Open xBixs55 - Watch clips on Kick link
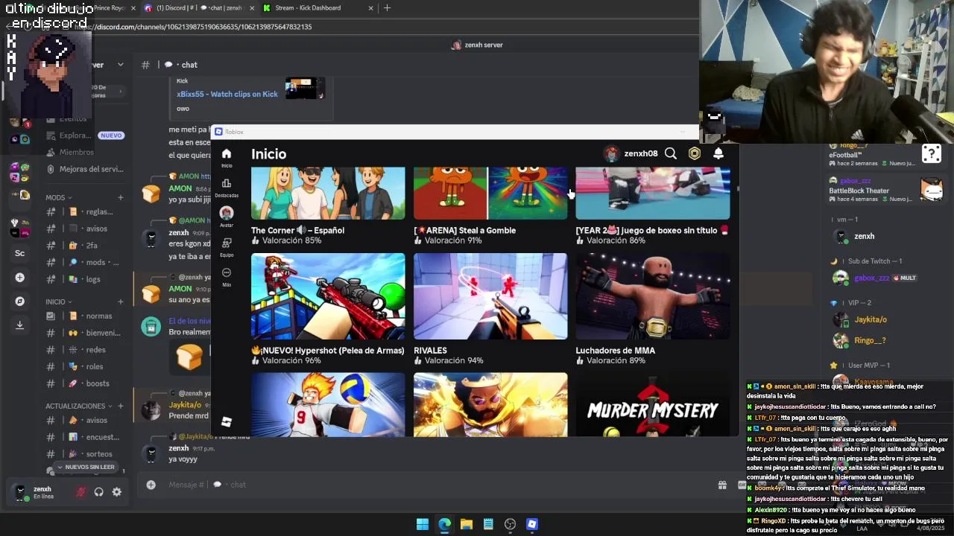Screen dimensions: 954x536 227,94
